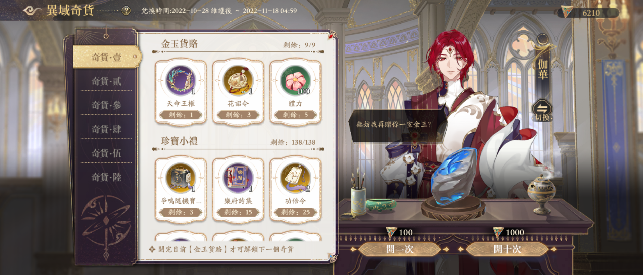
Task: Open the 爭鳴隨機寶 mystery box item
Action: point(181,178)
